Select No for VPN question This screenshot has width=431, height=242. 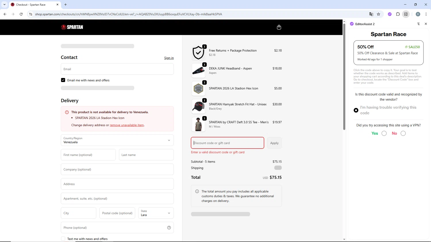(403, 133)
